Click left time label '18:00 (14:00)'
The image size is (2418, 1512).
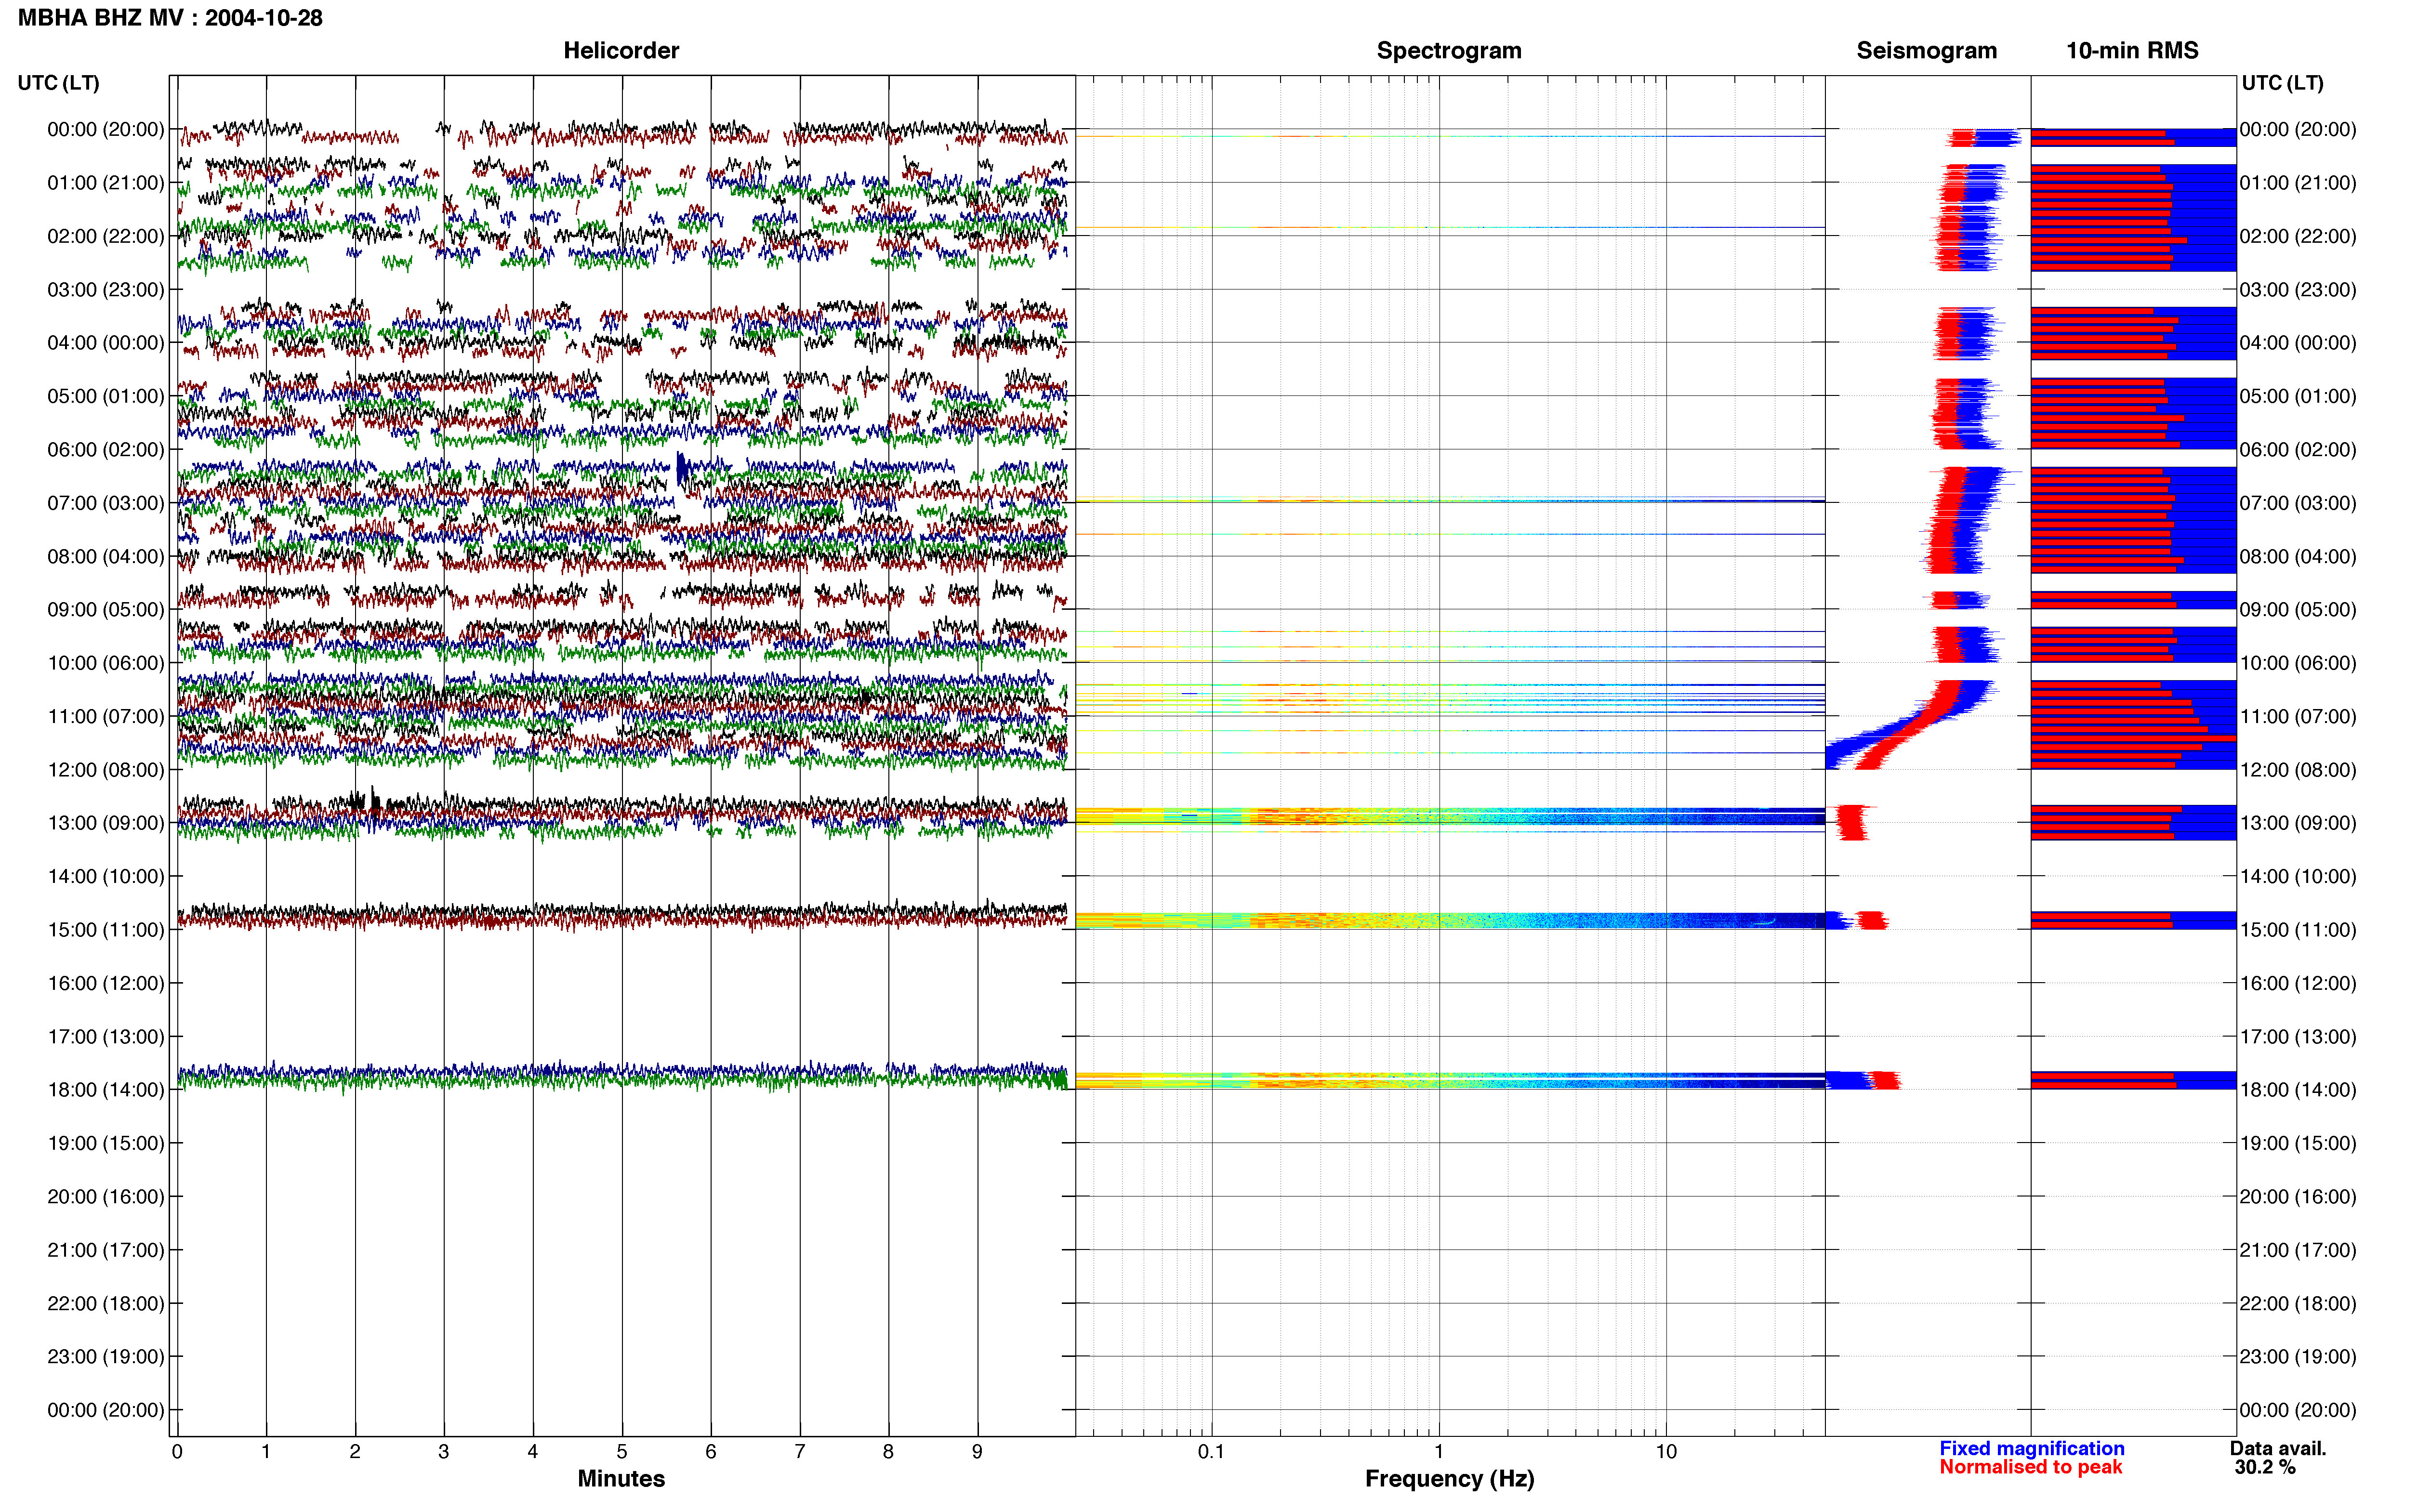coord(106,1090)
